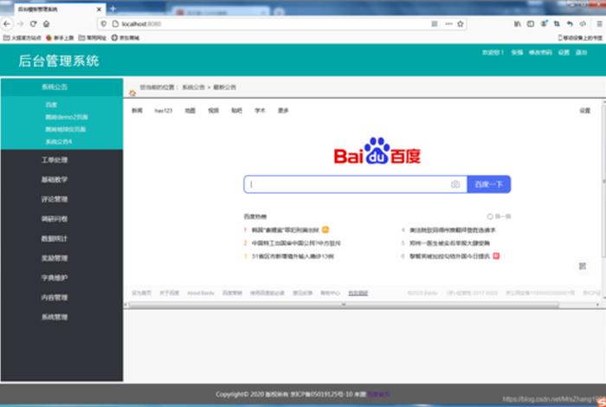
Task: Open the 京东商城 bookmark
Action: click(x=126, y=38)
